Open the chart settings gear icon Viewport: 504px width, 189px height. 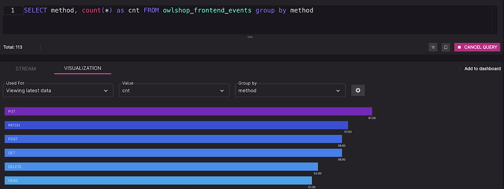[358, 90]
